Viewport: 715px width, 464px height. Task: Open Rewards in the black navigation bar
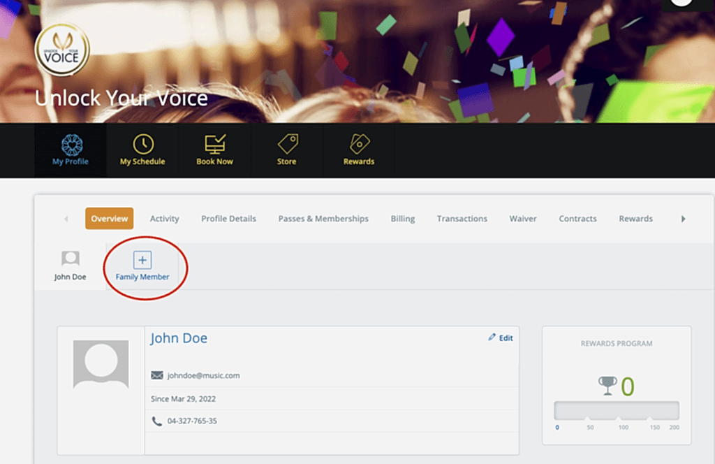(x=359, y=150)
